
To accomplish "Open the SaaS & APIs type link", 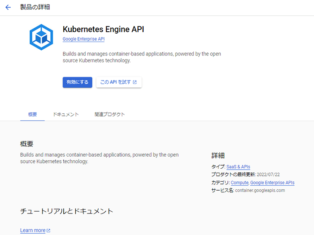I will tap(238, 167).
